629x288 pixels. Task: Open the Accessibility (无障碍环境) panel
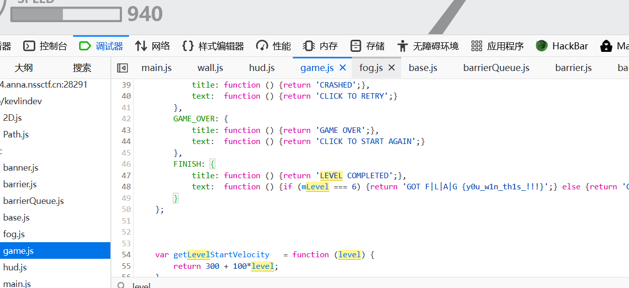tap(428, 46)
